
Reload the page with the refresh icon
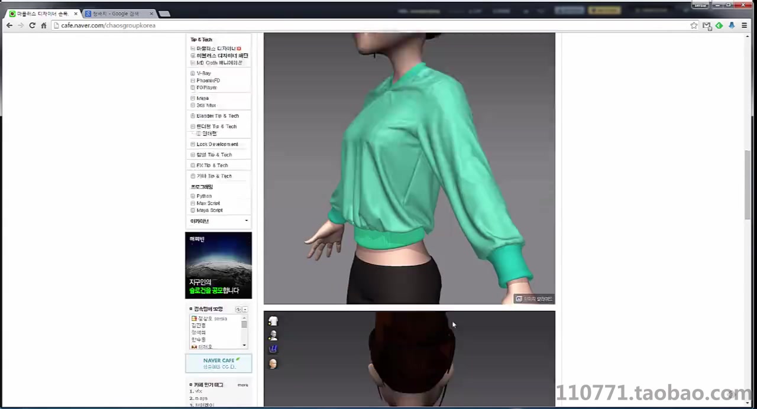32,25
